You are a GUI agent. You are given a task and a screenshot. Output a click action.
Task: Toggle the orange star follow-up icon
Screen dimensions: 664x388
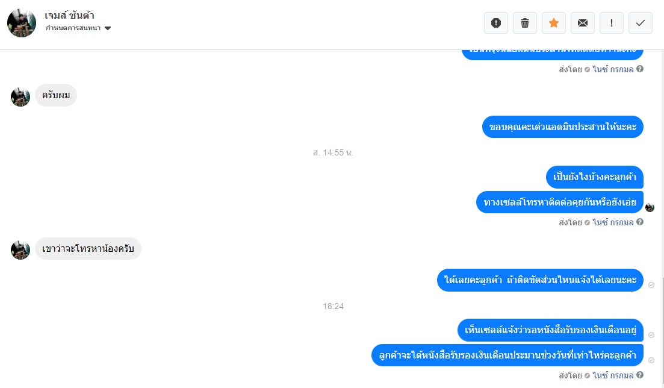click(553, 23)
